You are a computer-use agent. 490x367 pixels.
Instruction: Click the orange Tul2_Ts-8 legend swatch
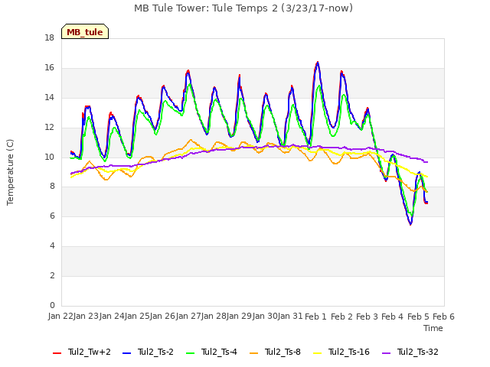click(254, 353)
